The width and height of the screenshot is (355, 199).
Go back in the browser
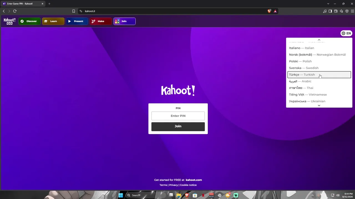pos(4,11)
